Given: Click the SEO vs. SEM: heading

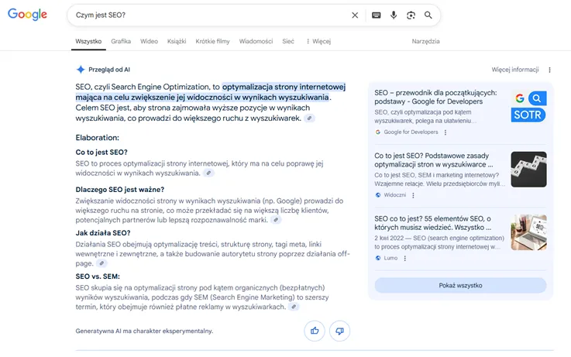Looking at the screenshot, I should click(98, 276).
